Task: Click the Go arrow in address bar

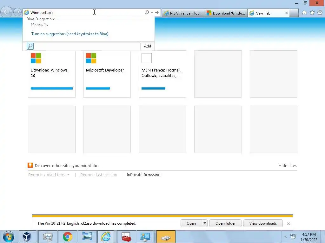Action: pos(157,12)
